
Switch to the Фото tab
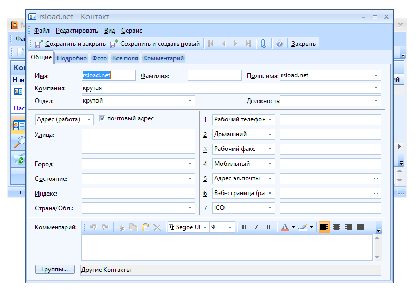point(100,58)
